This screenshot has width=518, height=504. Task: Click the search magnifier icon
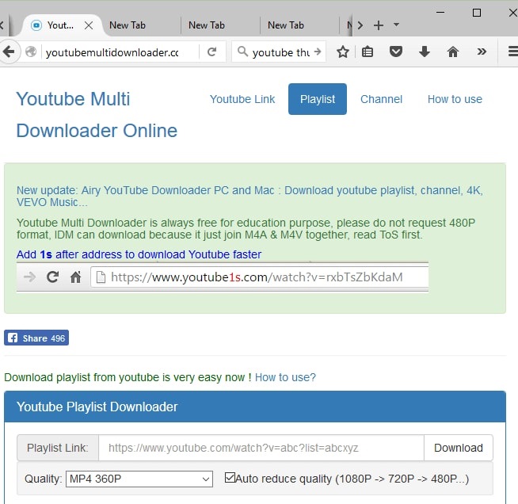point(243,52)
